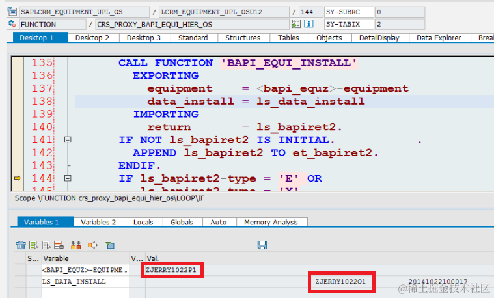494x298 pixels.
Task: Click the orange branching arrows icon in variables toolbar
Action: (93, 245)
